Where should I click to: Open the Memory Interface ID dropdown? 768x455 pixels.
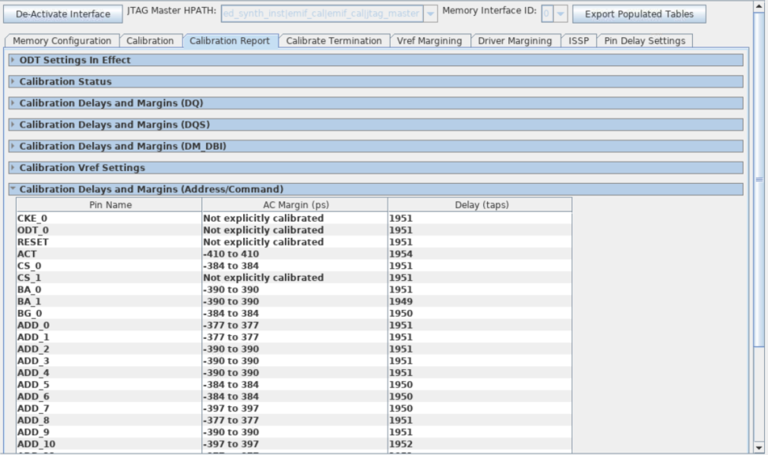559,14
